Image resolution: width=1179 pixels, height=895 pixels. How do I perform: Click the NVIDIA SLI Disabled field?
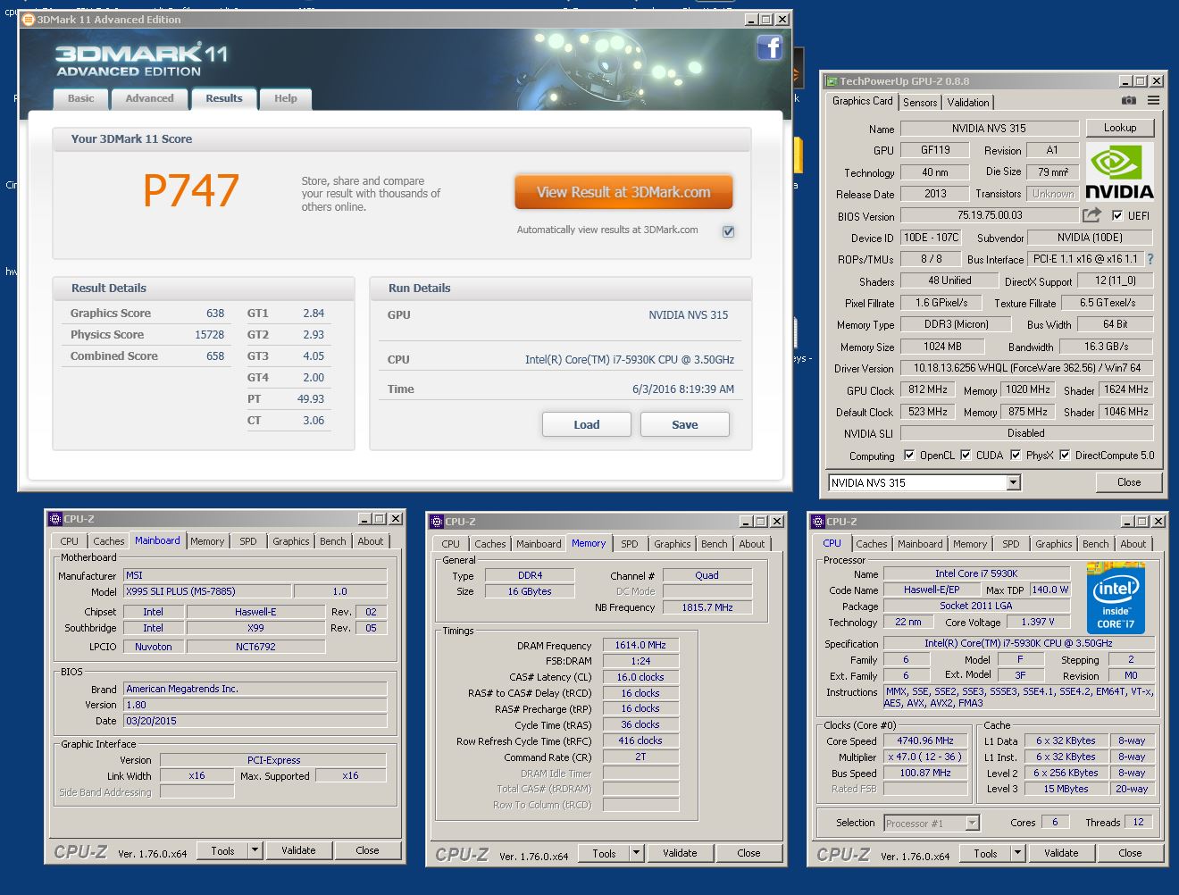pos(1026,433)
